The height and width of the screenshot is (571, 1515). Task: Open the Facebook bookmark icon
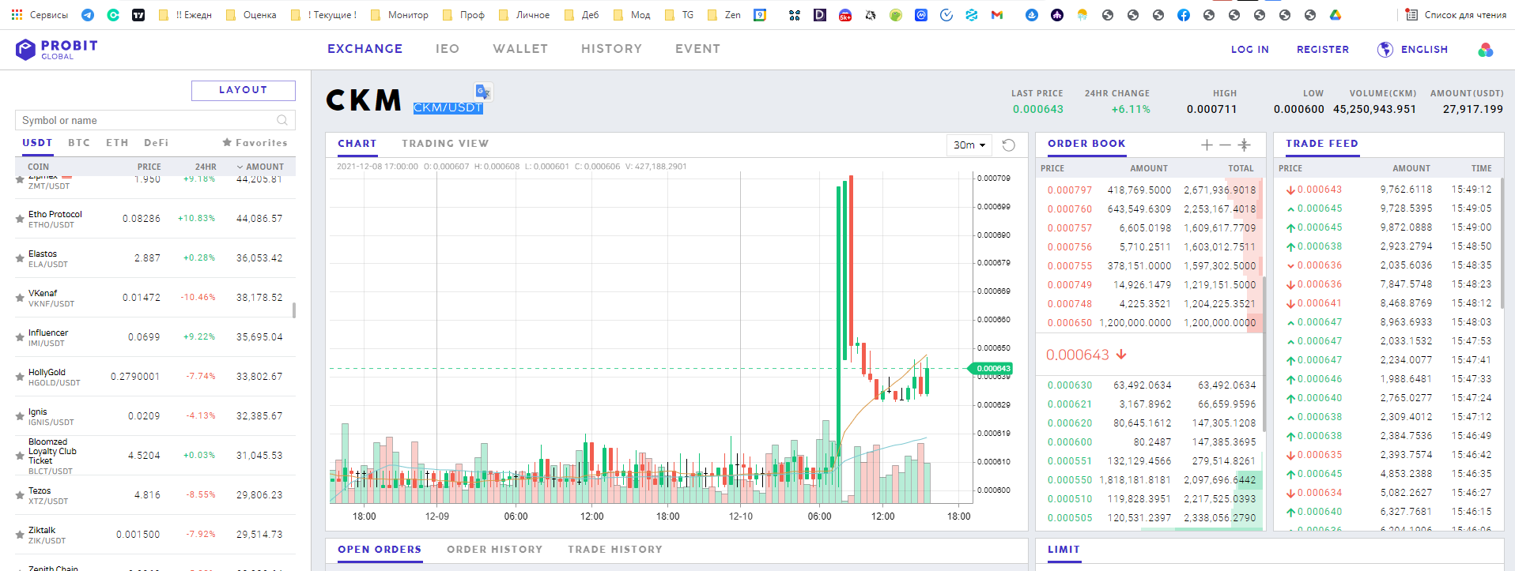pyautogui.click(x=1184, y=15)
